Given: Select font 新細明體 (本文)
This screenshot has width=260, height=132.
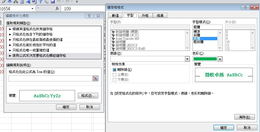Looking at the screenshot, I should [x=127, y=35].
